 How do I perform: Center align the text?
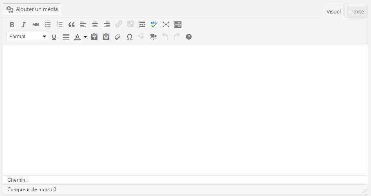[x=95, y=24]
